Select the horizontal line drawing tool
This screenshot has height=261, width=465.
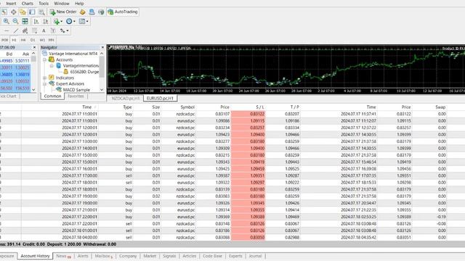(7, 30)
